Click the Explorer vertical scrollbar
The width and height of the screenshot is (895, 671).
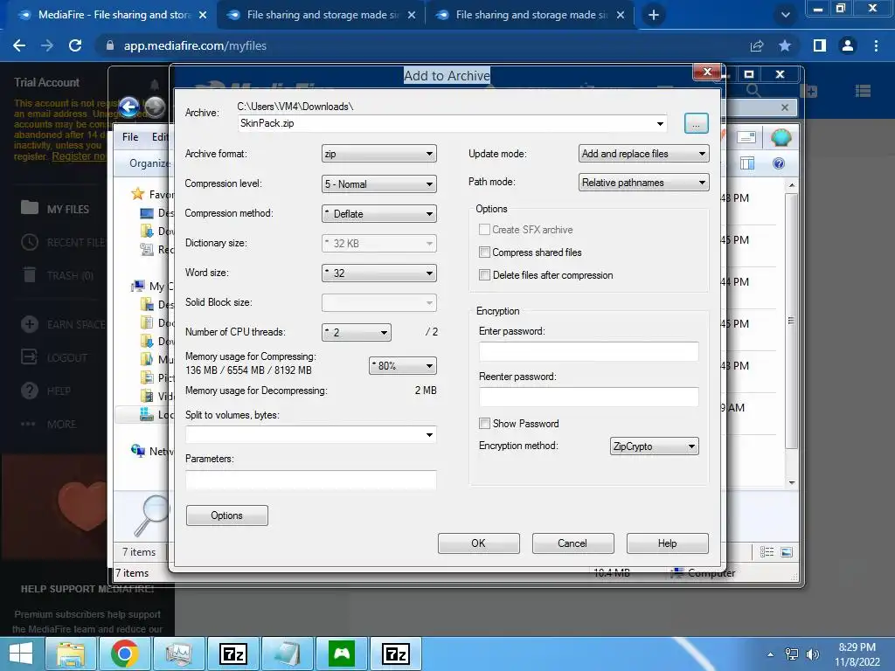coord(791,321)
